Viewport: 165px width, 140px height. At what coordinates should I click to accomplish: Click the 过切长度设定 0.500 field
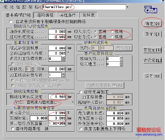point(57,37)
